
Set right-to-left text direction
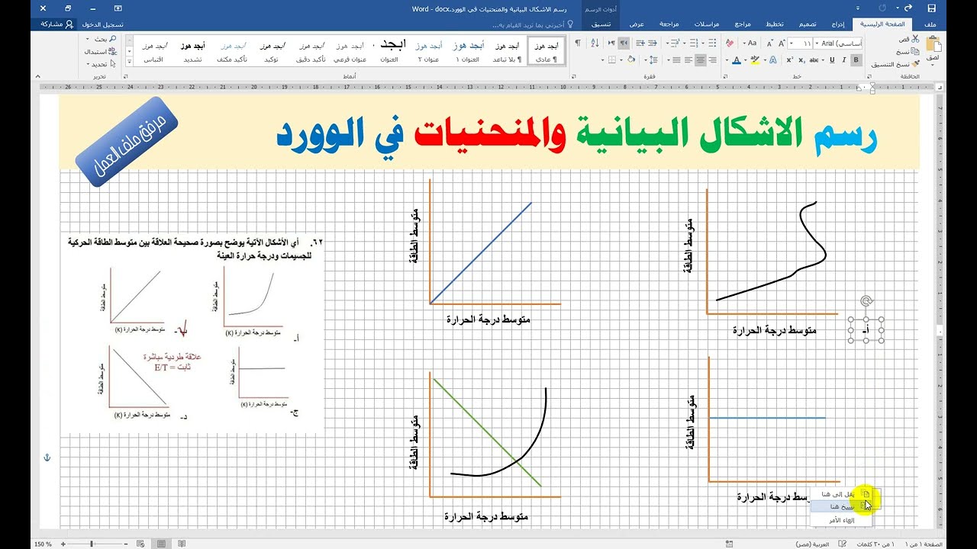coord(624,43)
